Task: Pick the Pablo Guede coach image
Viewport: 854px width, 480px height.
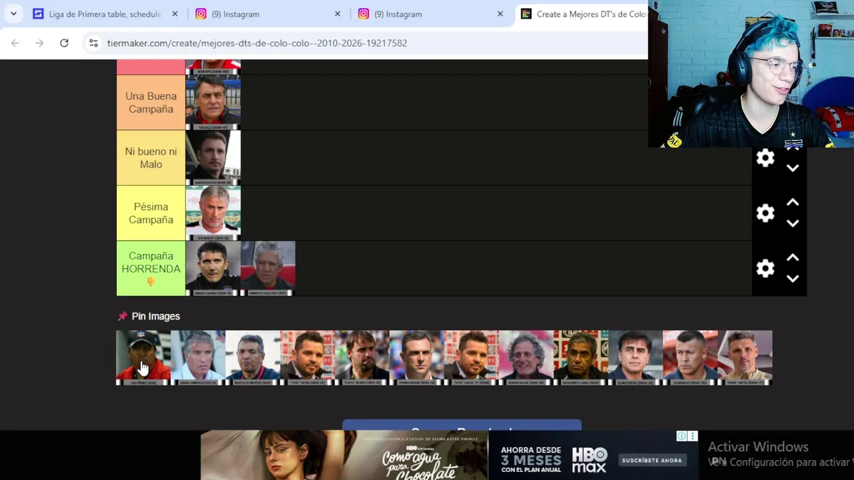Action: click(x=417, y=358)
